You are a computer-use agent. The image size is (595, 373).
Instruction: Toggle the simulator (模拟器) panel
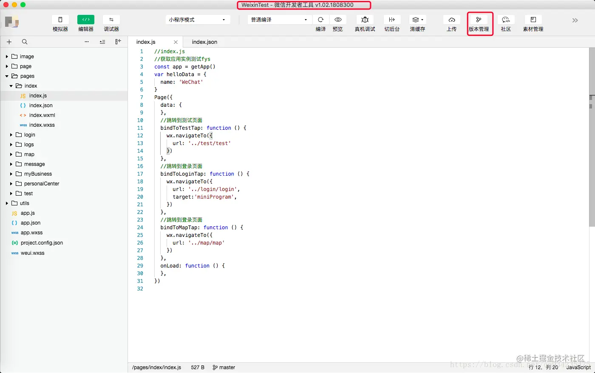[60, 20]
